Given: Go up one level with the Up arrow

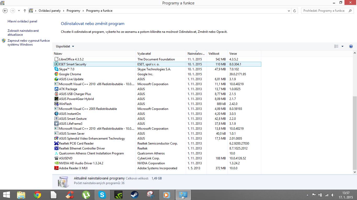Looking at the screenshot, I should [25, 11].
